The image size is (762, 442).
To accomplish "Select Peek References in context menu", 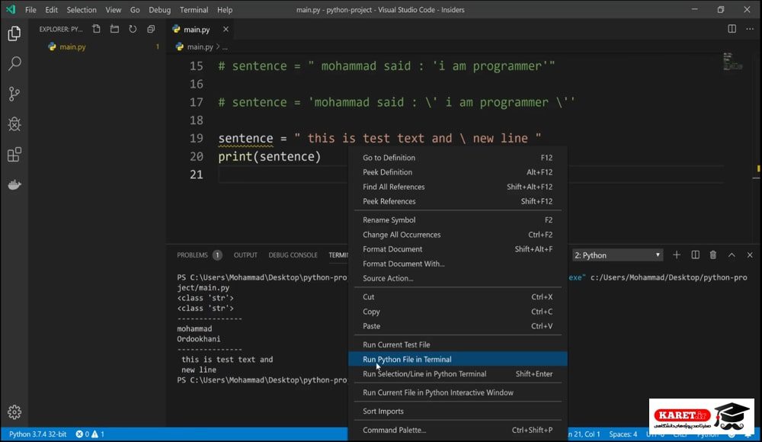I will pyautogui.click(x=457, y=201).
